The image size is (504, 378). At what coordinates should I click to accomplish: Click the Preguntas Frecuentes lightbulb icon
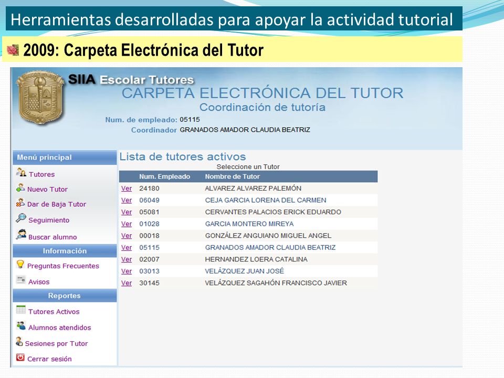click(20, 264)
